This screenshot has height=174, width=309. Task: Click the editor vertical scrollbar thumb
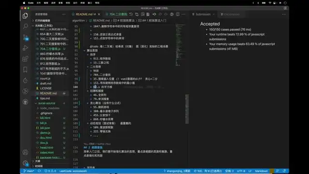187,109
